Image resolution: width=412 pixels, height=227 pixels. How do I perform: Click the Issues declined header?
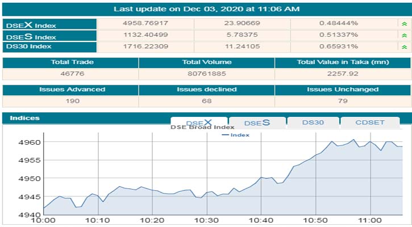click(x=206, y=89)
